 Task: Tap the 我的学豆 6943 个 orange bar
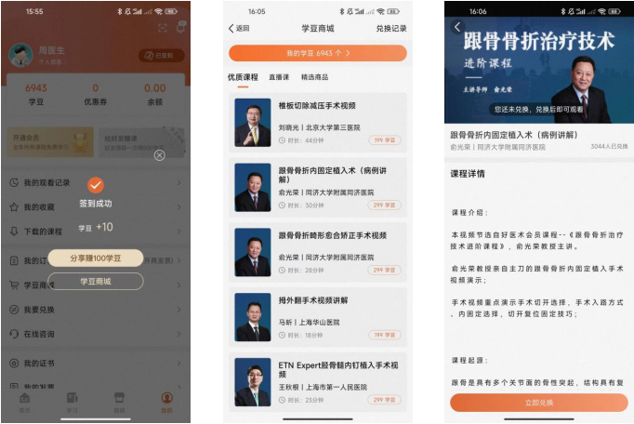pos(318,53)
